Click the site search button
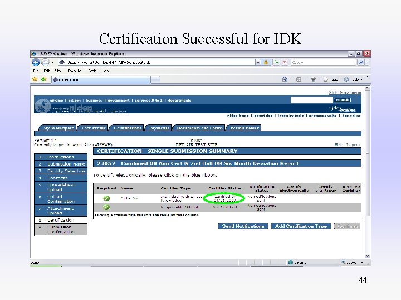The height and width of the screenshot is (300, 401). 343,100
